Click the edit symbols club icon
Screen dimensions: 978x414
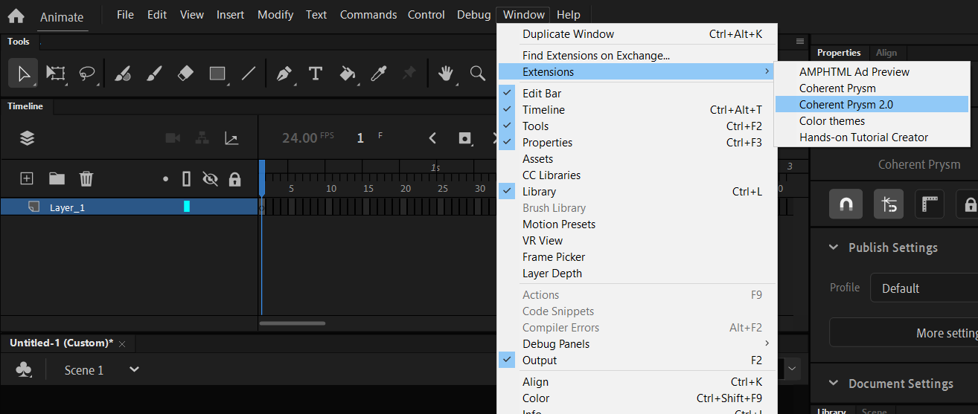pyautogui.click(x=24, y=369)
